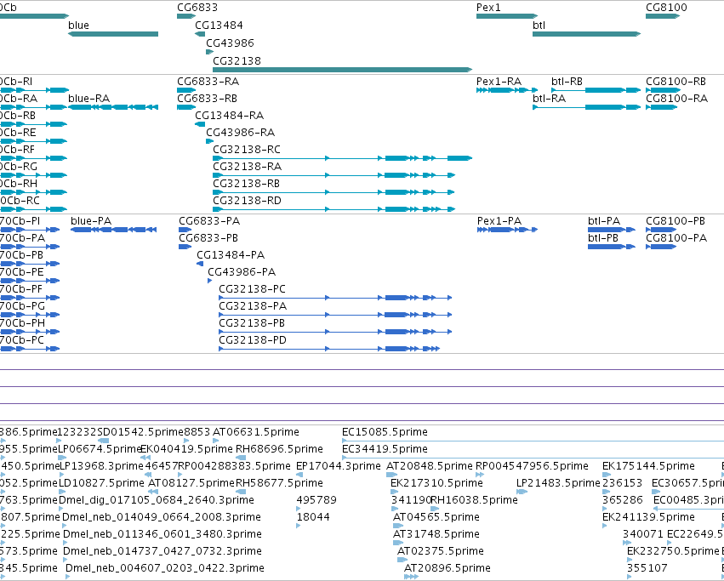Select Dmel_neb_014049_0664_2008.3prime entry
724x581 pixels.
tap(162, 518)
